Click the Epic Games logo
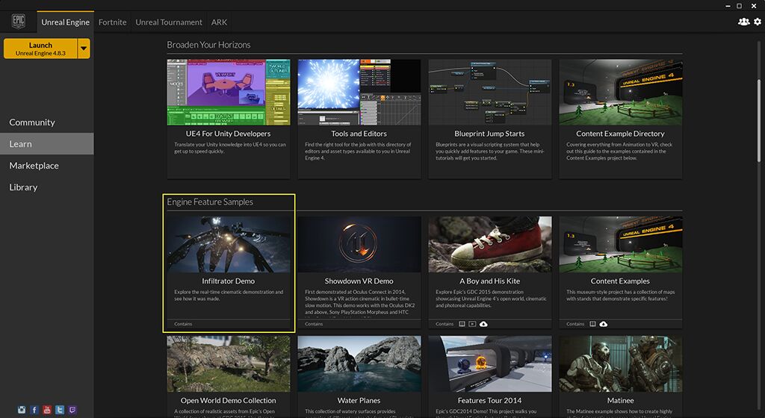765x418 pixels. coord(19,21)
